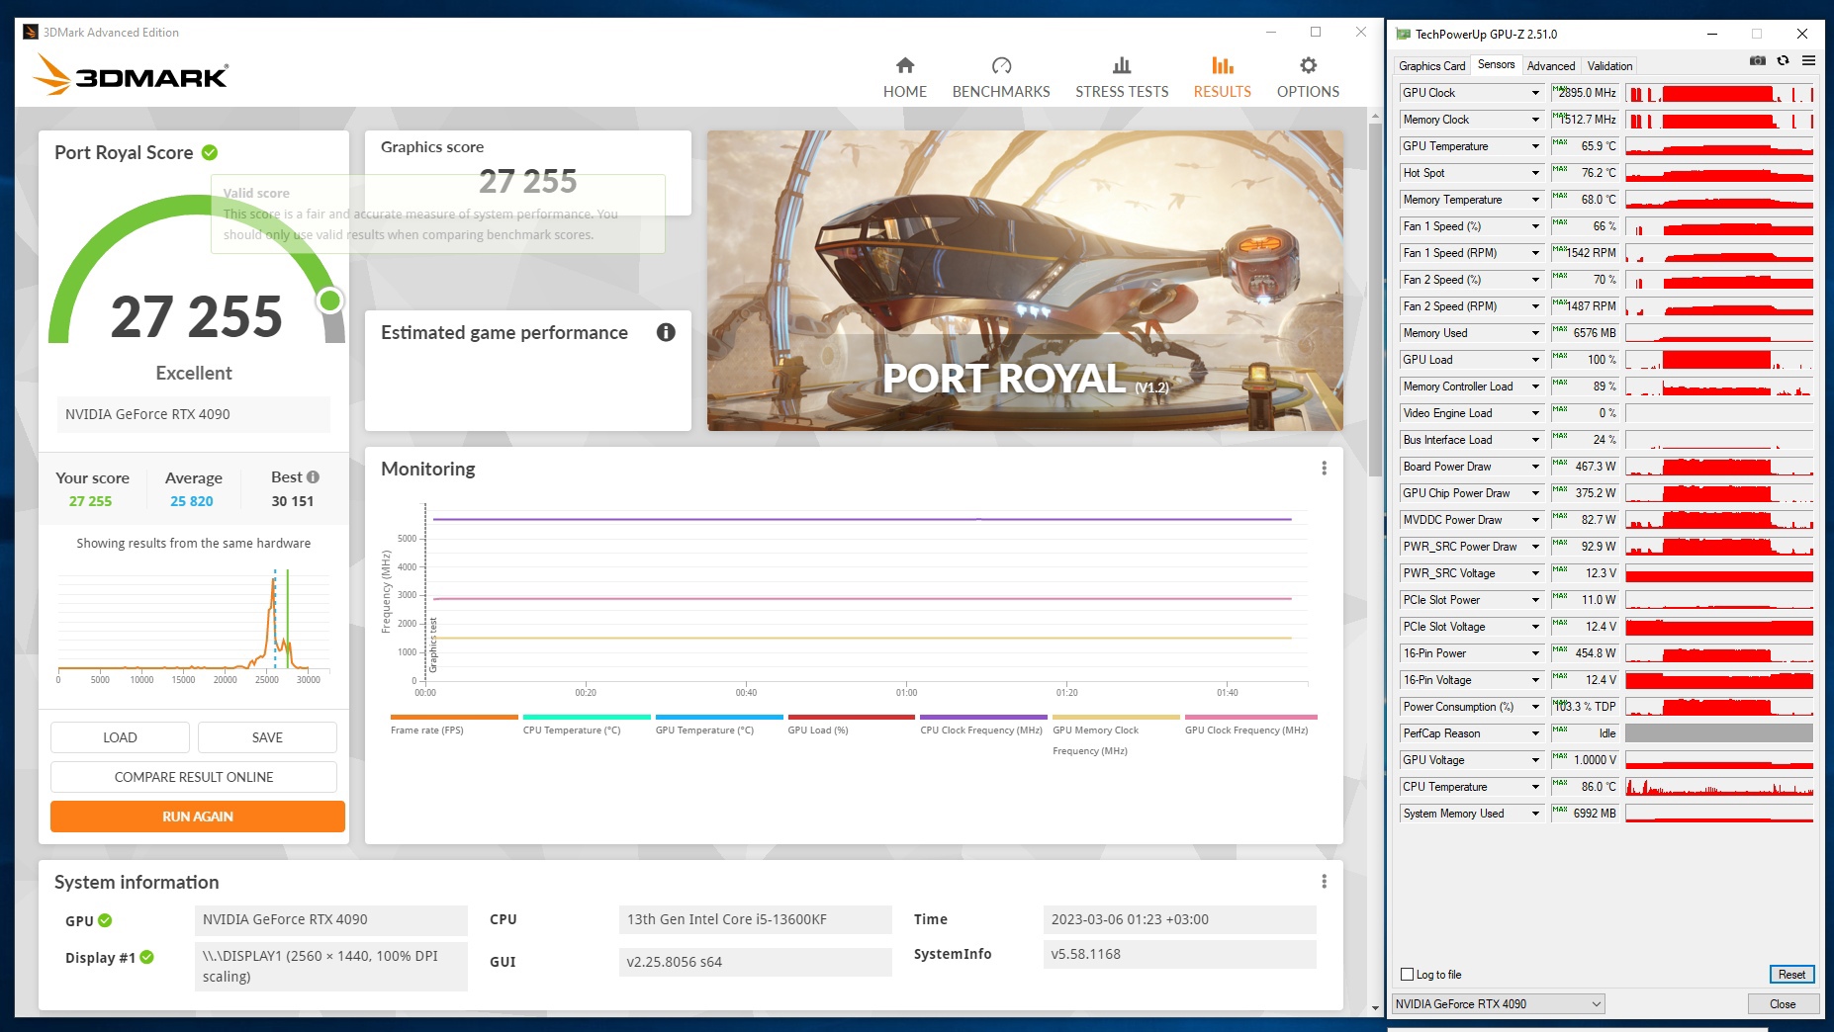Click the Port Royal benchmark thumbnail image
Viewport: 1834px width, 1032px height.
[x=1025, y=281]
